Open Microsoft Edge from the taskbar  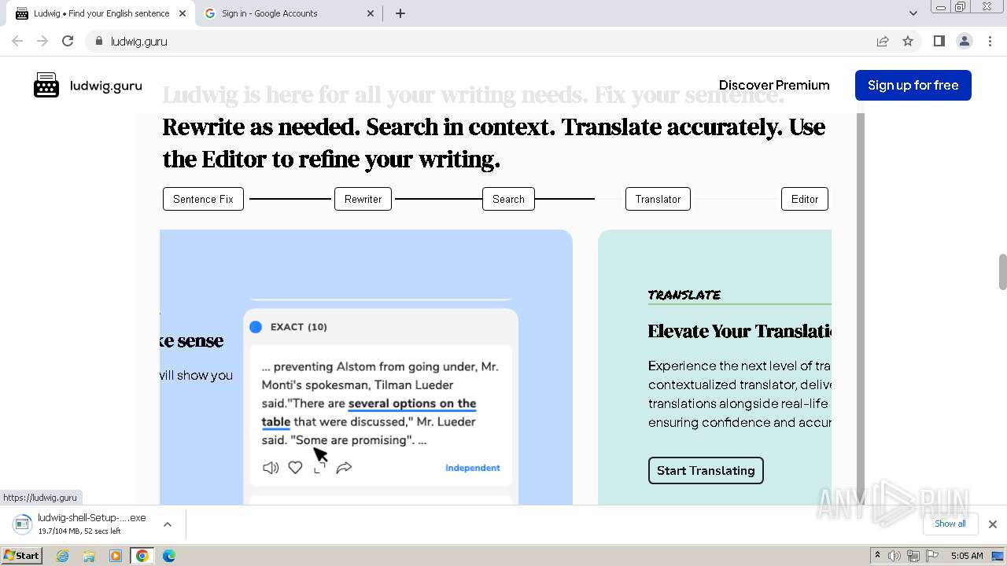click(168, 556)
